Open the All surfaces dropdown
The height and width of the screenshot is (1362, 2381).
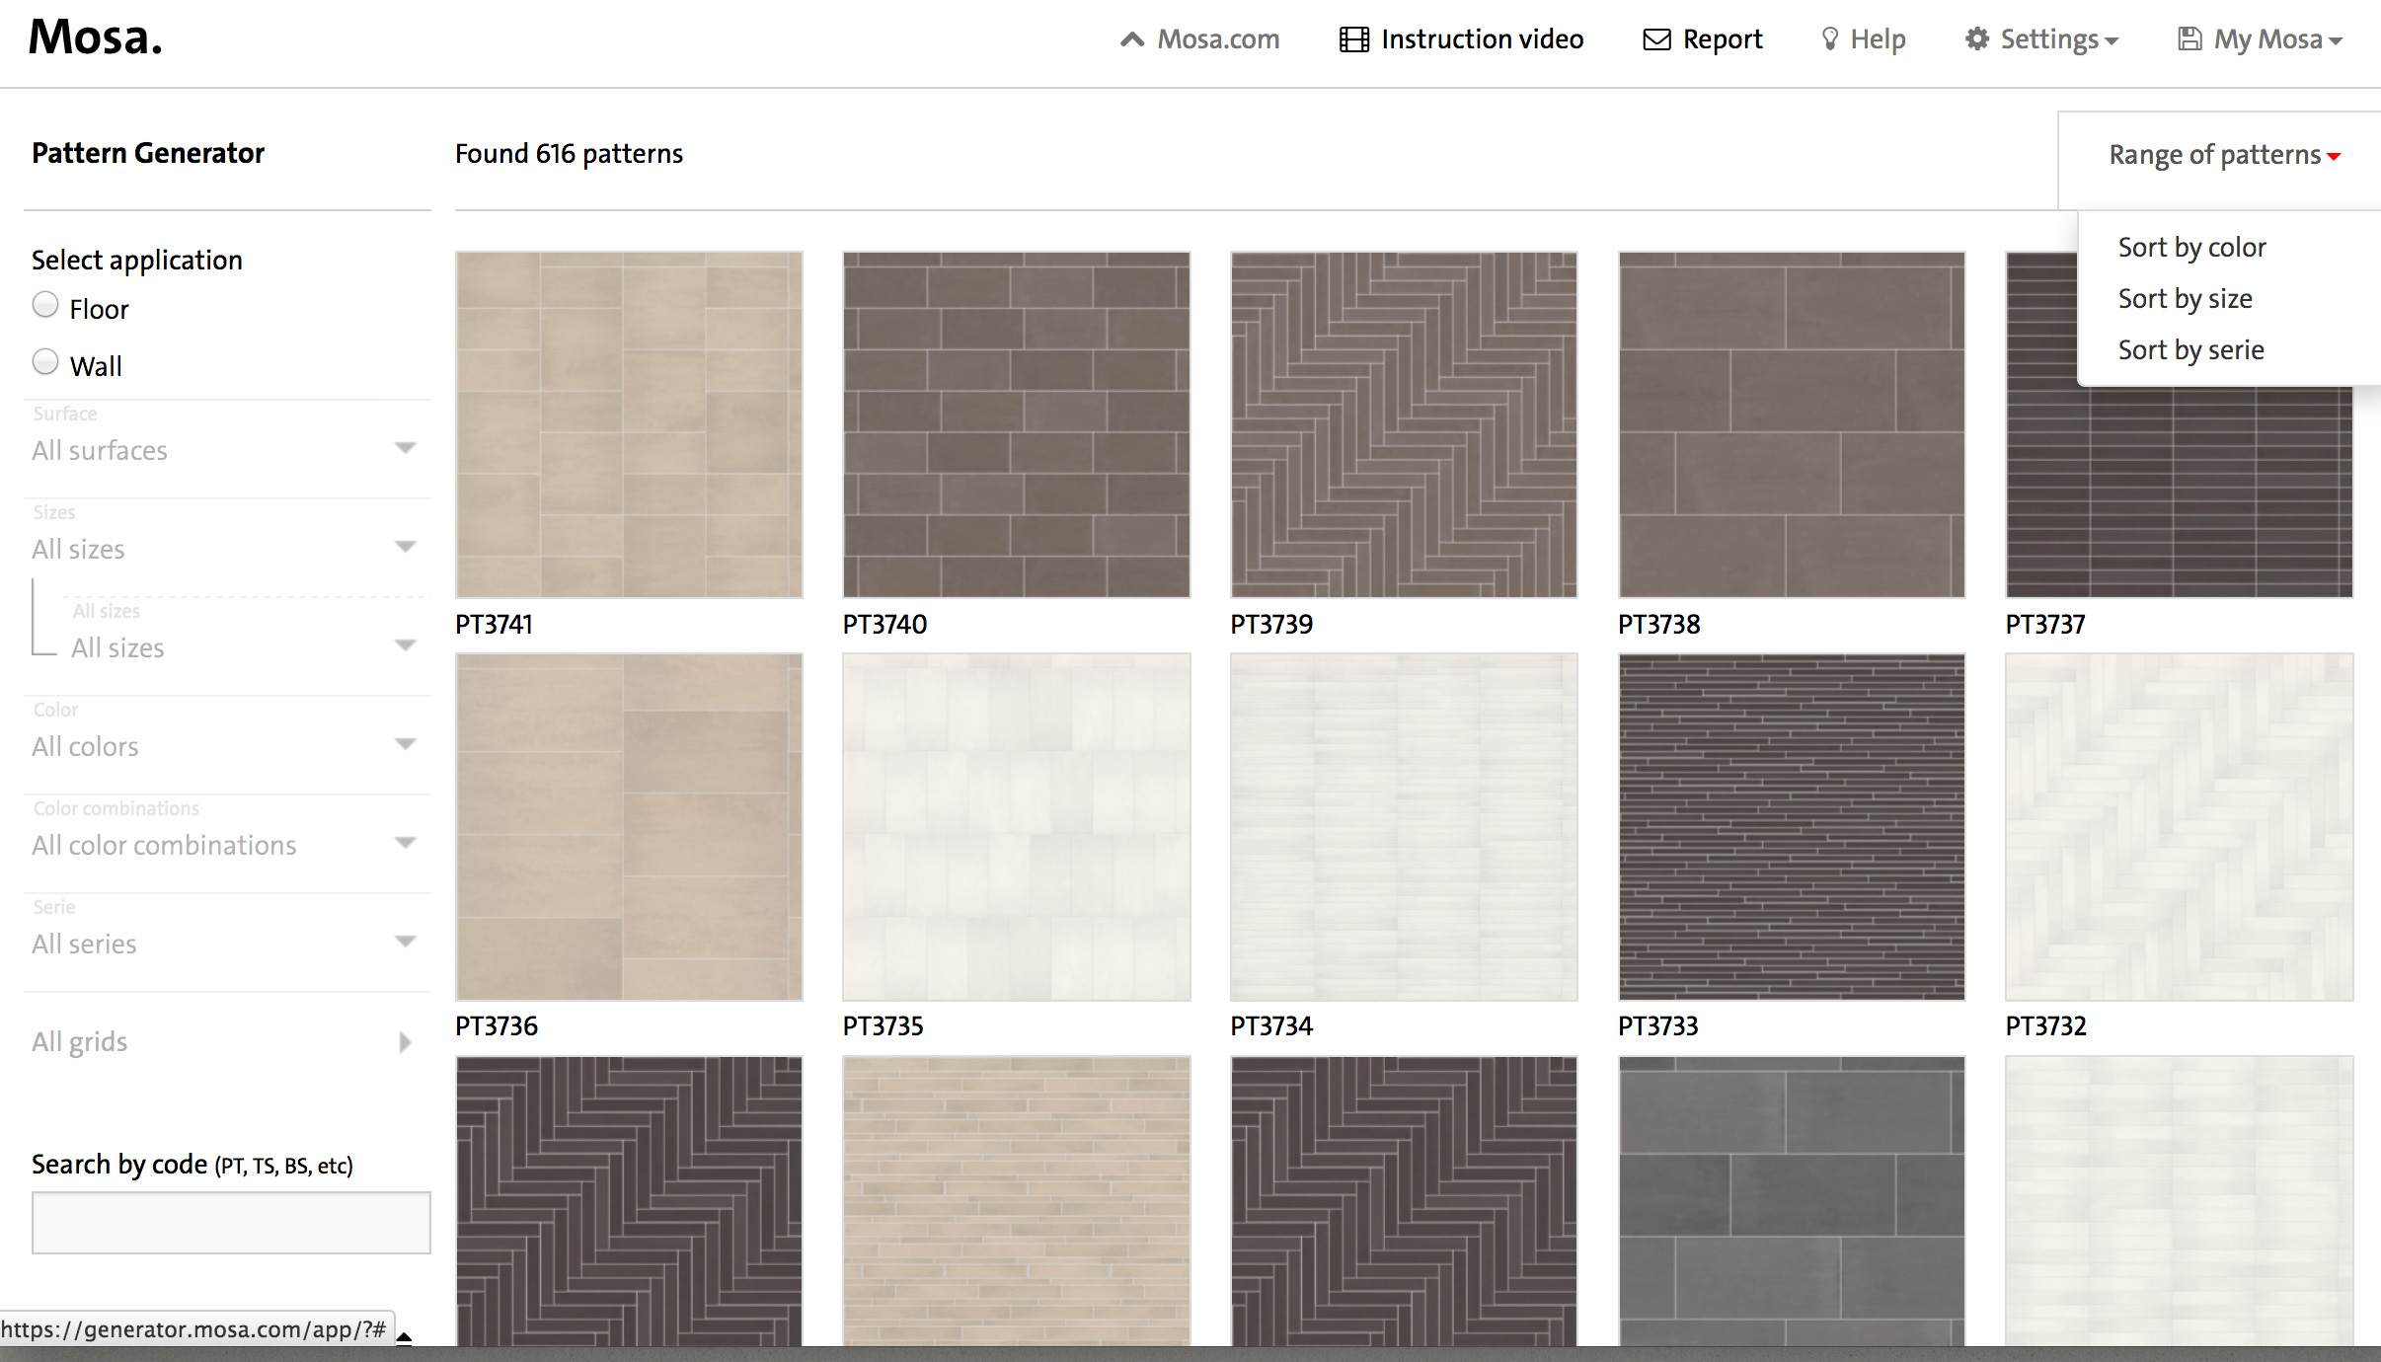click(227, 450)
